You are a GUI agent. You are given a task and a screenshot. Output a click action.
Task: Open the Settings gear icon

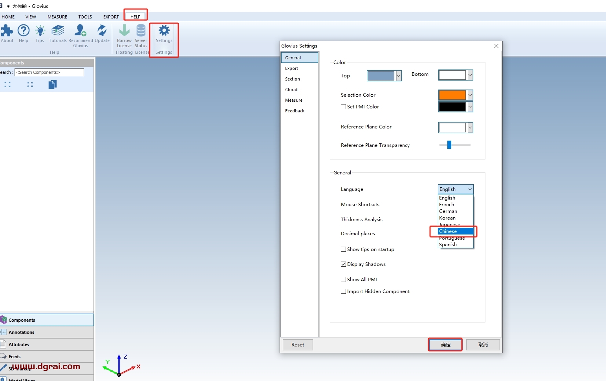[x=164, y=33]
